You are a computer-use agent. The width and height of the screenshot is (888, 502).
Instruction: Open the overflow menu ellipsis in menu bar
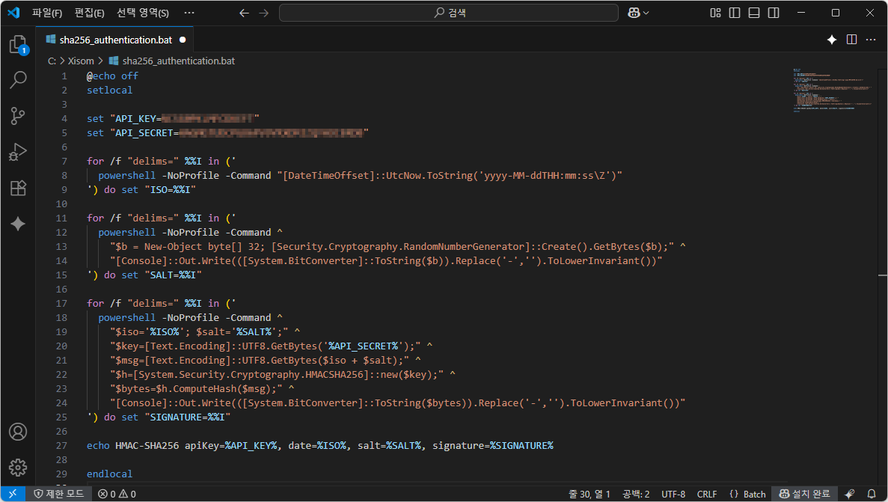[x=189, y=13]
